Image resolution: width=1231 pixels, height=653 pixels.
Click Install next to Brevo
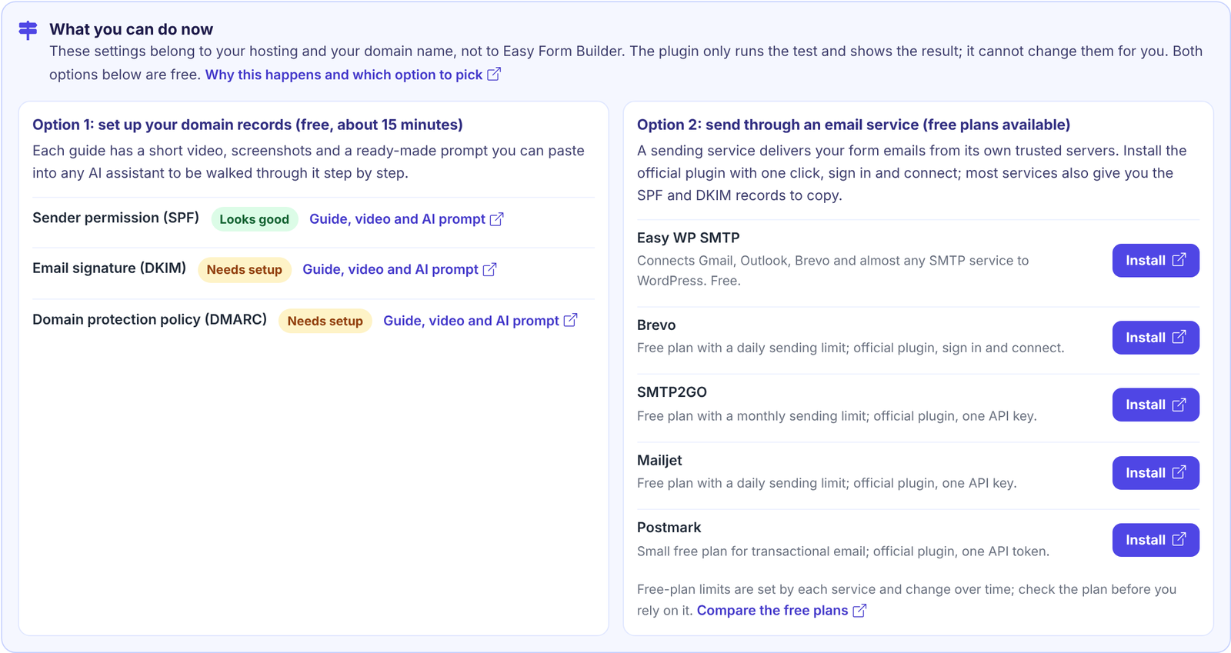[x=1156, y=338]
